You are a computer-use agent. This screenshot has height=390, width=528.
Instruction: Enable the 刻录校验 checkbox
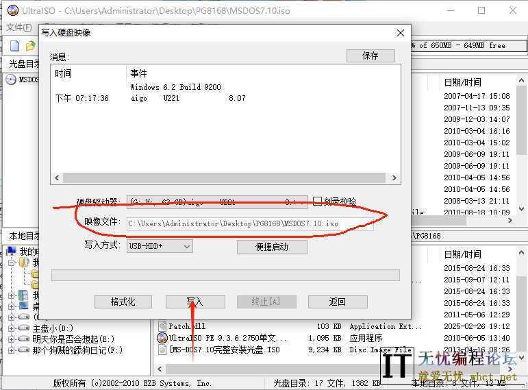click(x=317, y=202)
